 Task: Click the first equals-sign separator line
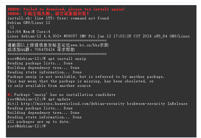click(57, 40)
